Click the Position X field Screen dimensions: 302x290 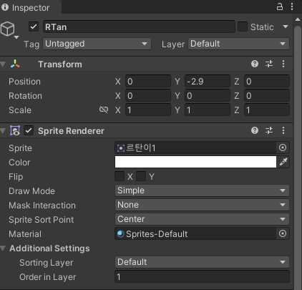148,81
